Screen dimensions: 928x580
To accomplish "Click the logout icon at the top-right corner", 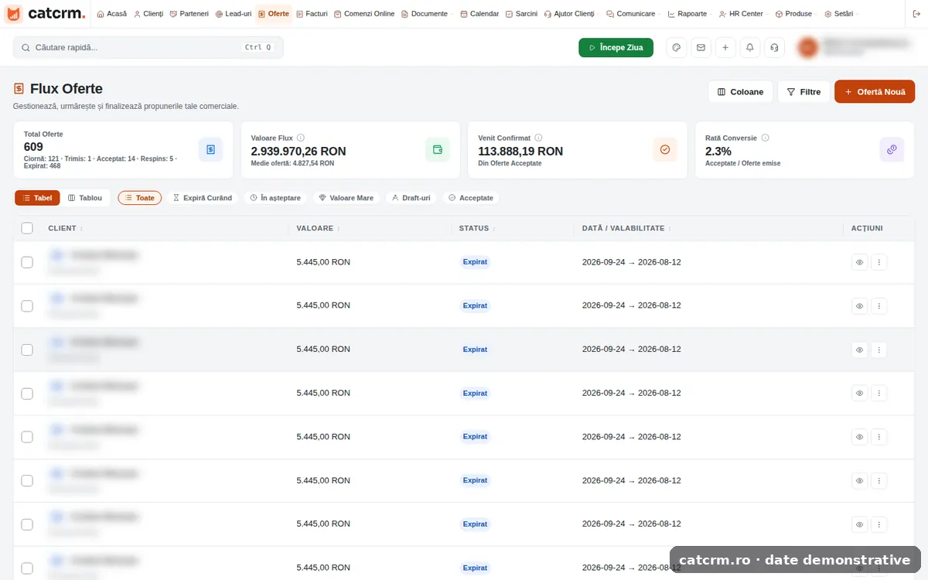I will pos(916,14).
